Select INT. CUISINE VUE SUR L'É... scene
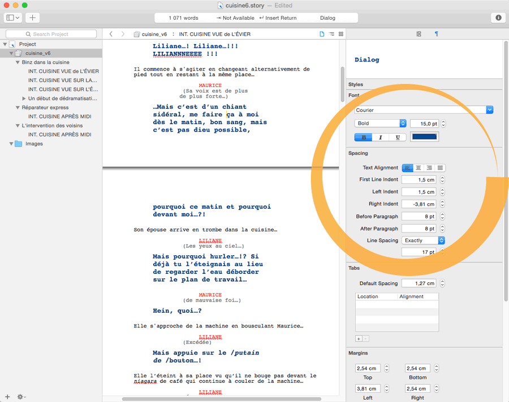This screenshot has width=509, height=402. point(63,89)
